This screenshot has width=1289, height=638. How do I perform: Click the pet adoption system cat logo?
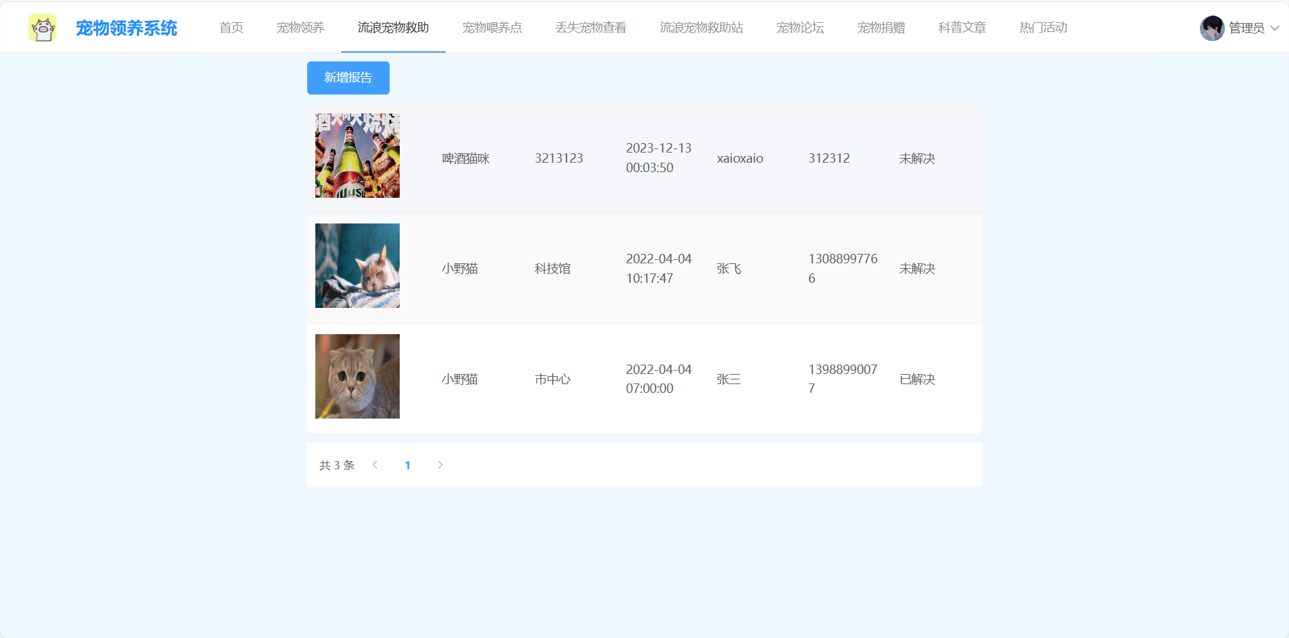pos(43,28)
